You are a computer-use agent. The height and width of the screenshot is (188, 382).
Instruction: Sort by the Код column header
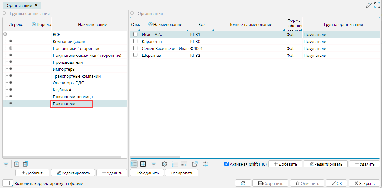[202, 24]
